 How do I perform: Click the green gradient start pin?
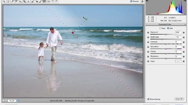point(86,20)
